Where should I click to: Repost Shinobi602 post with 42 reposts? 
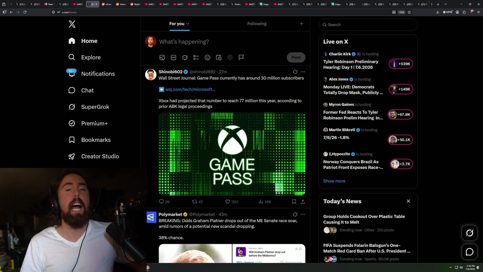[x=197, y=202]
